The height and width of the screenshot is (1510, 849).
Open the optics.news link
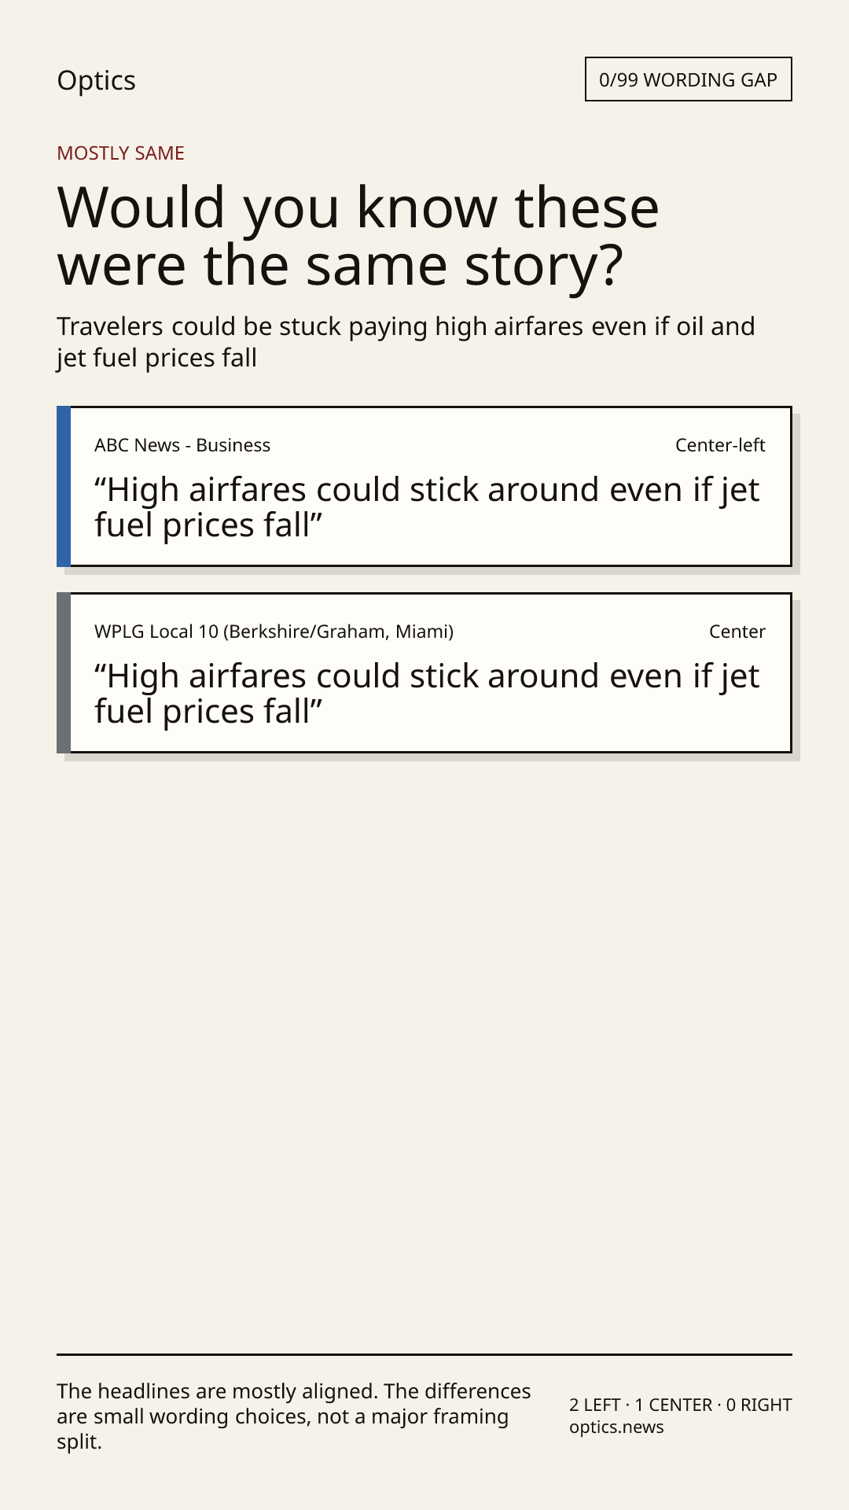pos(616,1427)
